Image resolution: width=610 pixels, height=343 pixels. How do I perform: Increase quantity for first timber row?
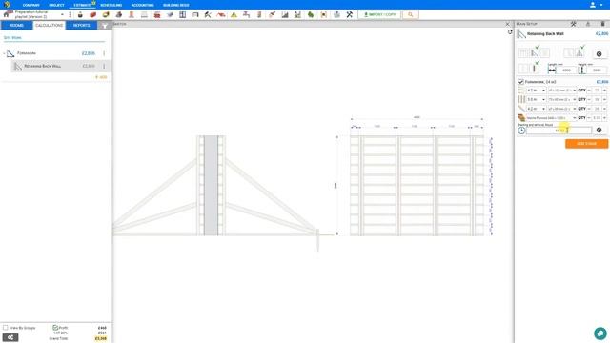pyautogui.click(x=604, y=91)
